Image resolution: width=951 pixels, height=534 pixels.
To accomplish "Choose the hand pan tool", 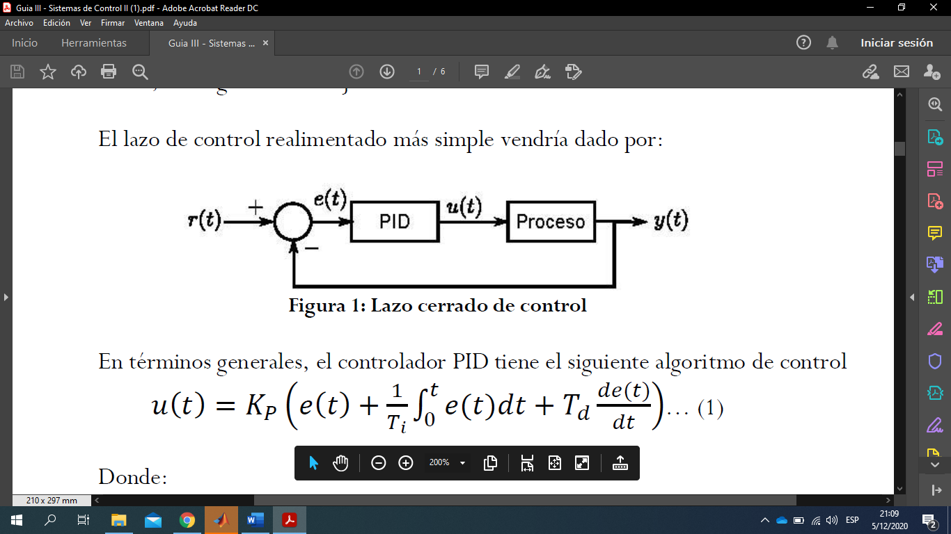I will tap(340, 463).
